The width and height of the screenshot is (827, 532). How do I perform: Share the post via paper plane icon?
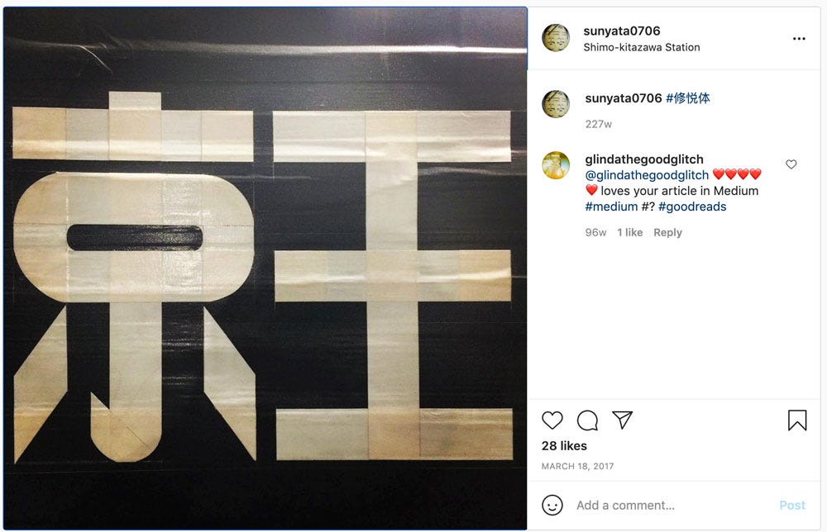click(623, 420)
